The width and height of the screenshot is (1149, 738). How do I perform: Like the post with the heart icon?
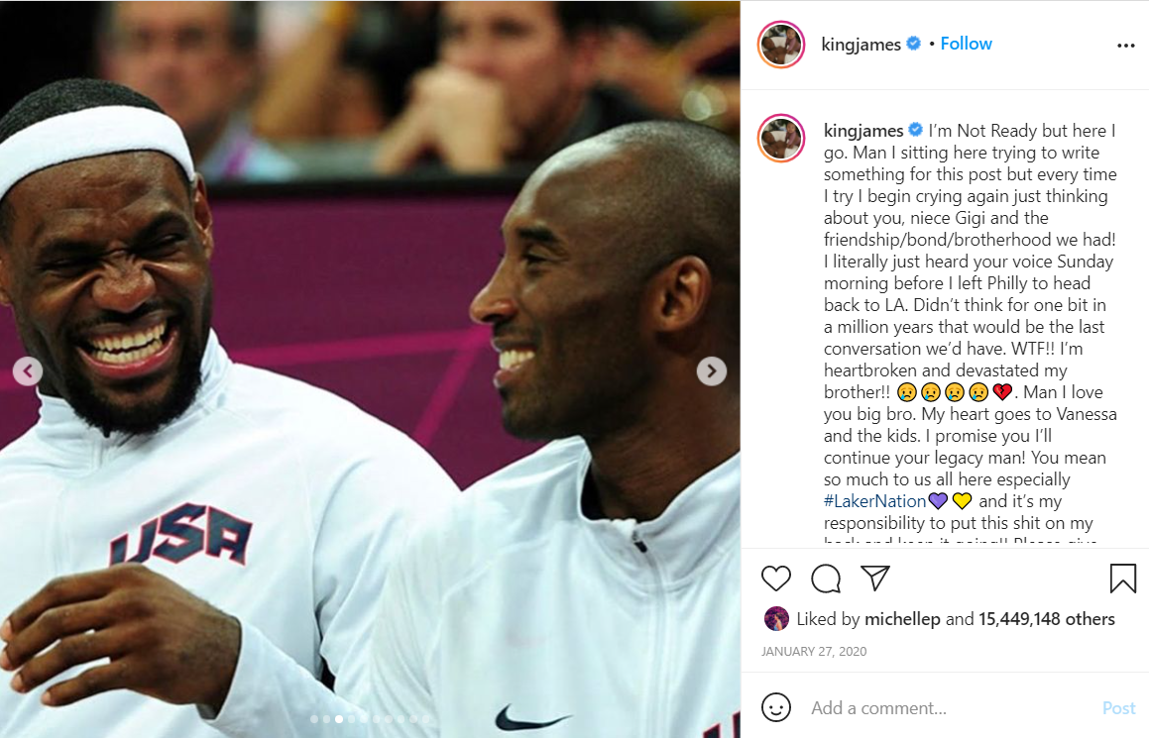click(776, 579)
